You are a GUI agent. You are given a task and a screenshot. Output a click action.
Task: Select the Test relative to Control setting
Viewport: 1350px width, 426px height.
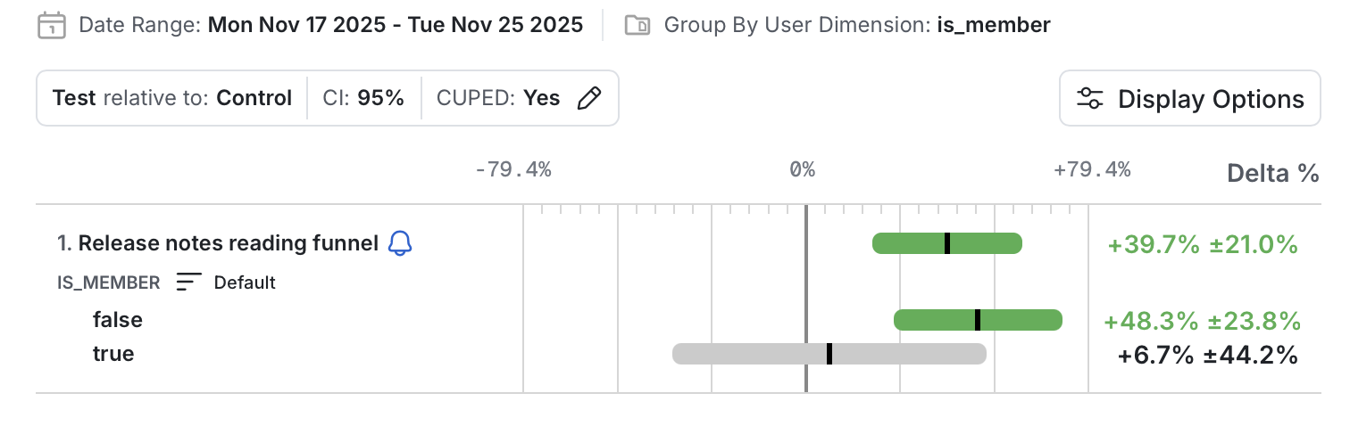[172, 98]
